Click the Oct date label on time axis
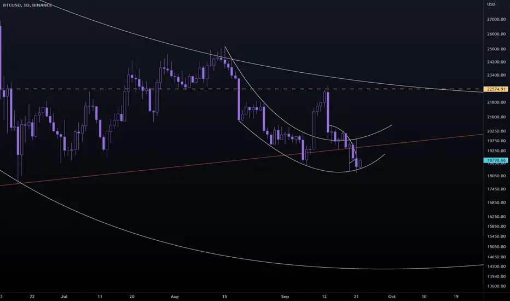The image size is (510, 301). (392, 297)
